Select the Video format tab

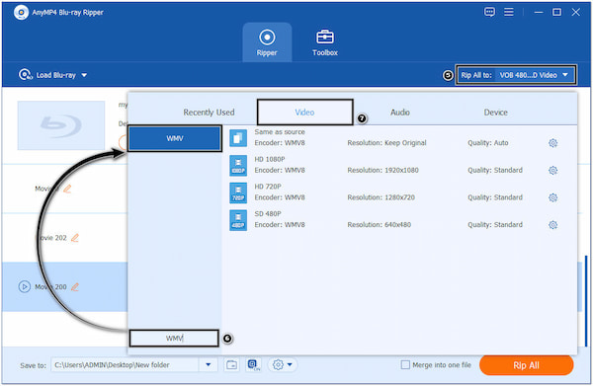(304, 113)
